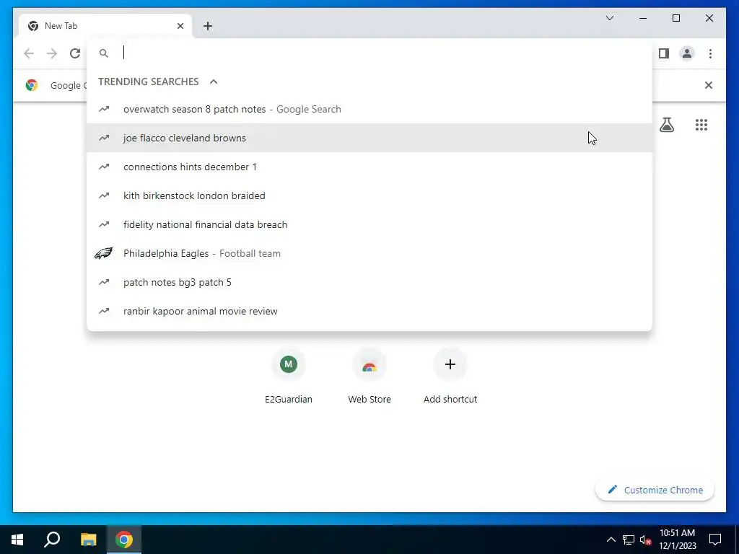
Task: Choose joe flacco cleveland browns suggestion
Action: coord(369,138)
